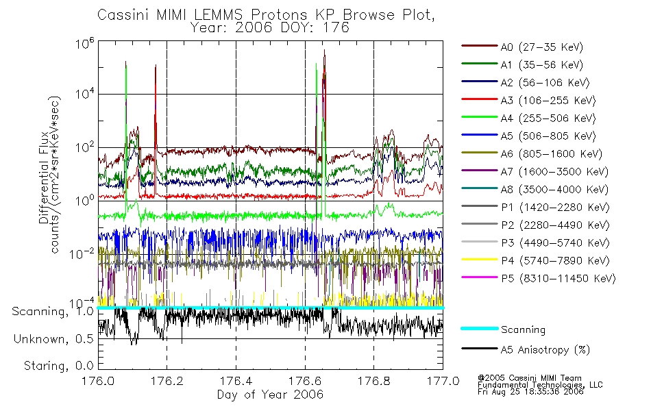Click the Scanning legend text

pos(523,330)
